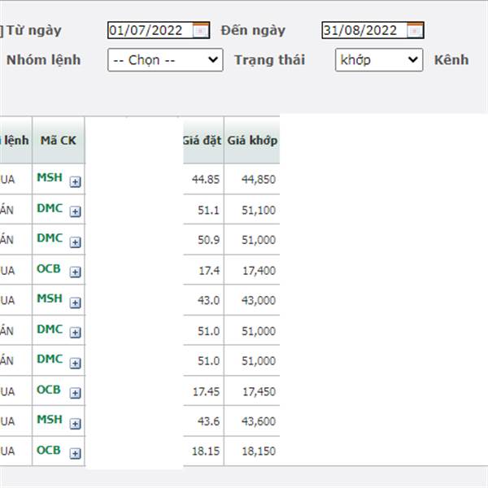
Task: Open the DMC code in the 50.9 row
Action: [x=50, y=238]
